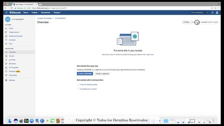Image resolution: width=224 pixels, height=126 pixels.
Task: Click the Commits icon in navigation
Action: click(x=6, y=60)
